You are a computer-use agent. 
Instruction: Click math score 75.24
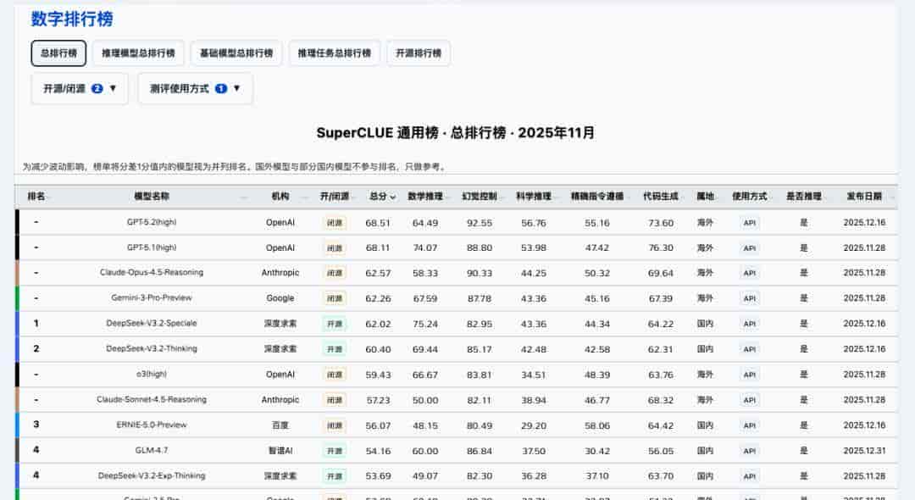coord(425,324)
